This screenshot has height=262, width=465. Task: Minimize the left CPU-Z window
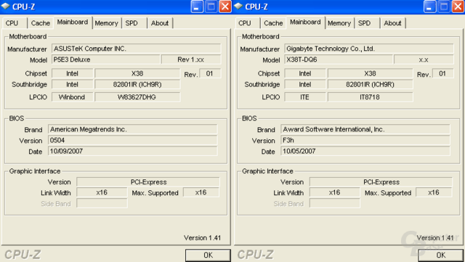coord(197,7)
